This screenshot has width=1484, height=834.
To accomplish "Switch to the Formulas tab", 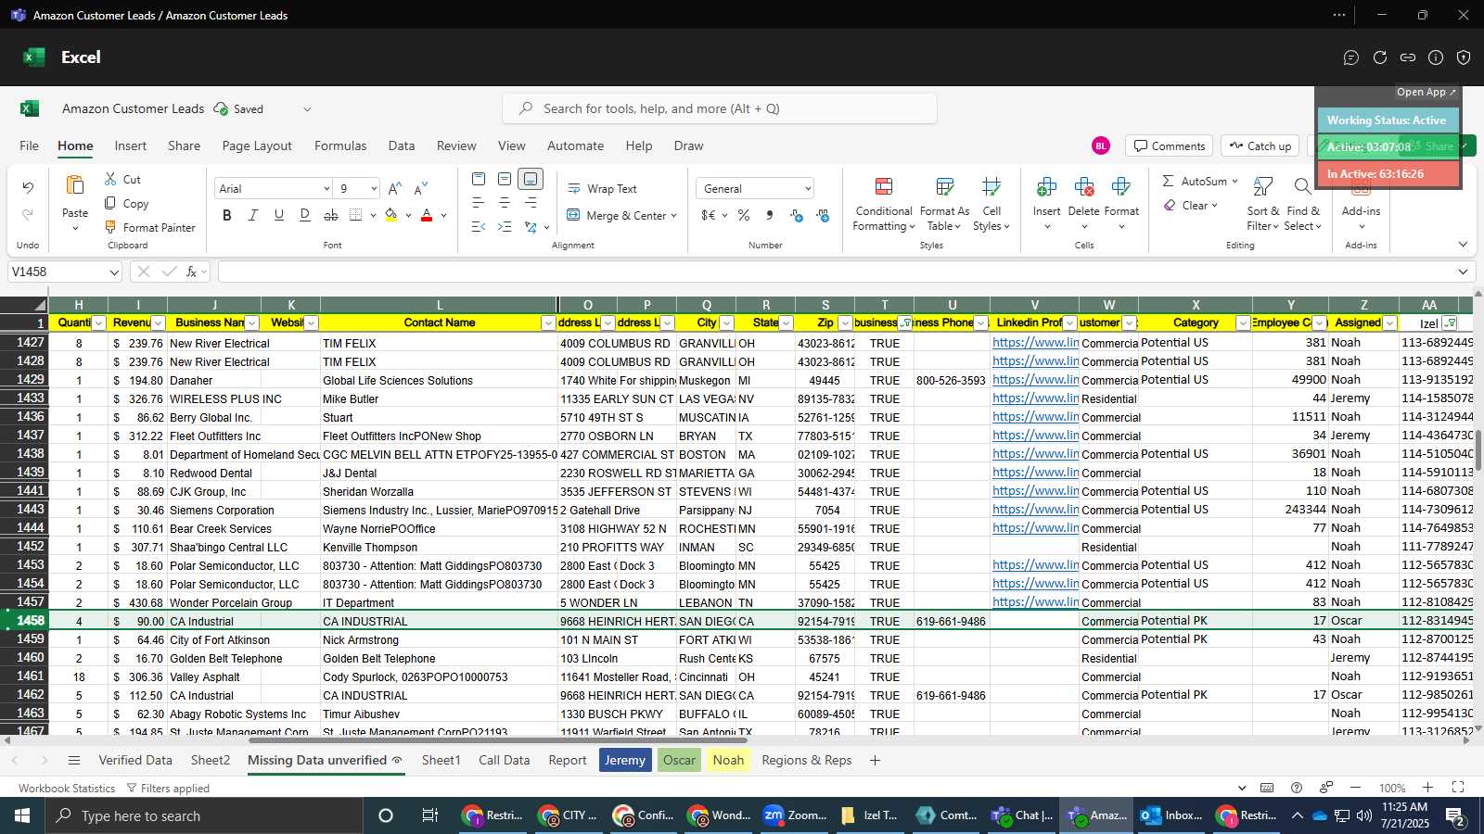I will pyautogui.click(x=340, y=145).
